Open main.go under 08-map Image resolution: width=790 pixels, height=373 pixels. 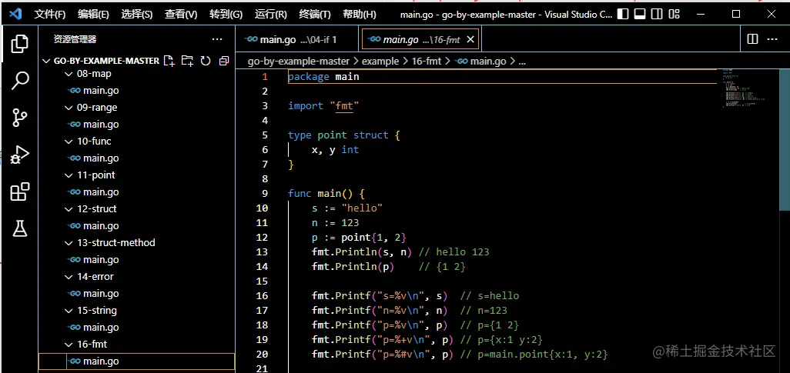pos(136,91)
